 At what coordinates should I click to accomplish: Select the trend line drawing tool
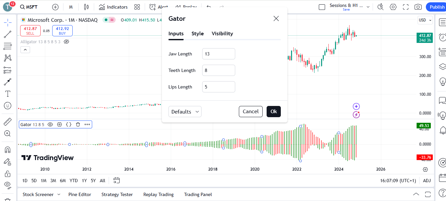8,34
